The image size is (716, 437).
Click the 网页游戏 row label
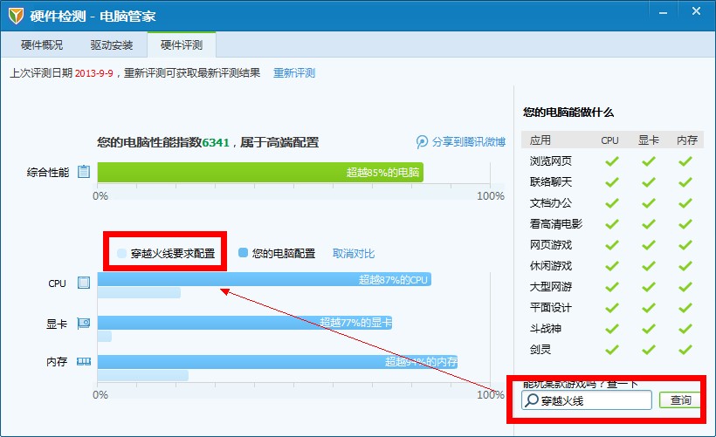click(551, 245)
